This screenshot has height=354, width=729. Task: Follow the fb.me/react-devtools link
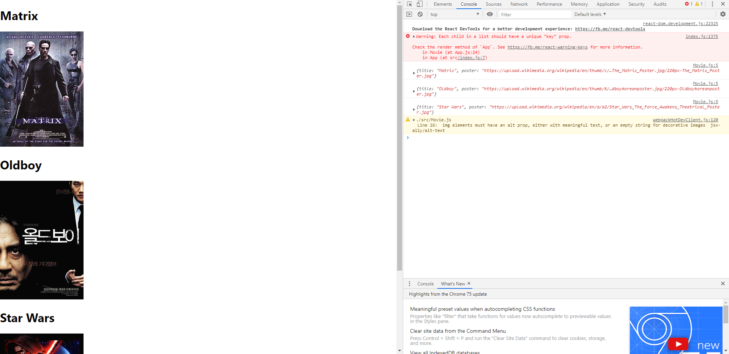[610, 29]
